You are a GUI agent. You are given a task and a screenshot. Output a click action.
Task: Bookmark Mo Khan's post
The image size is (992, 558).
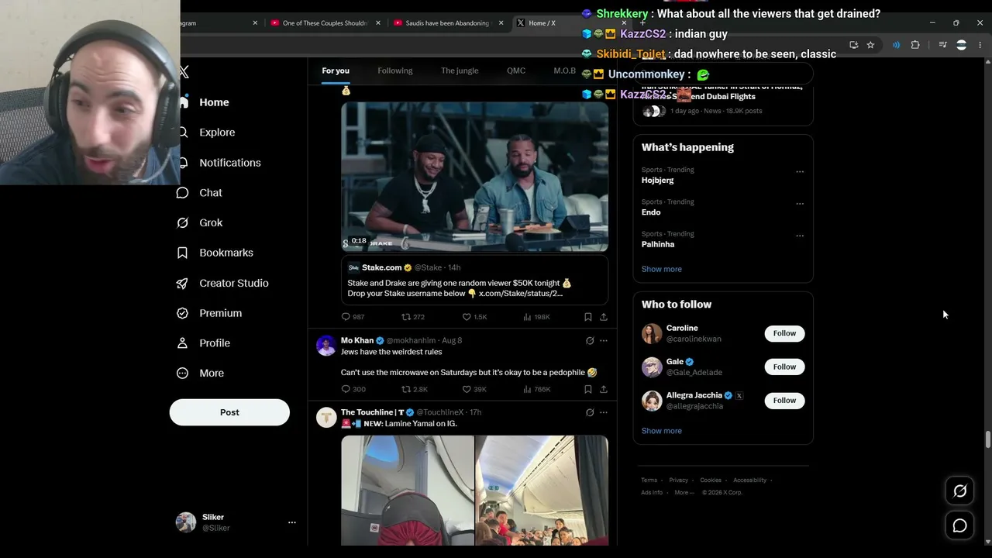(587, 389)
